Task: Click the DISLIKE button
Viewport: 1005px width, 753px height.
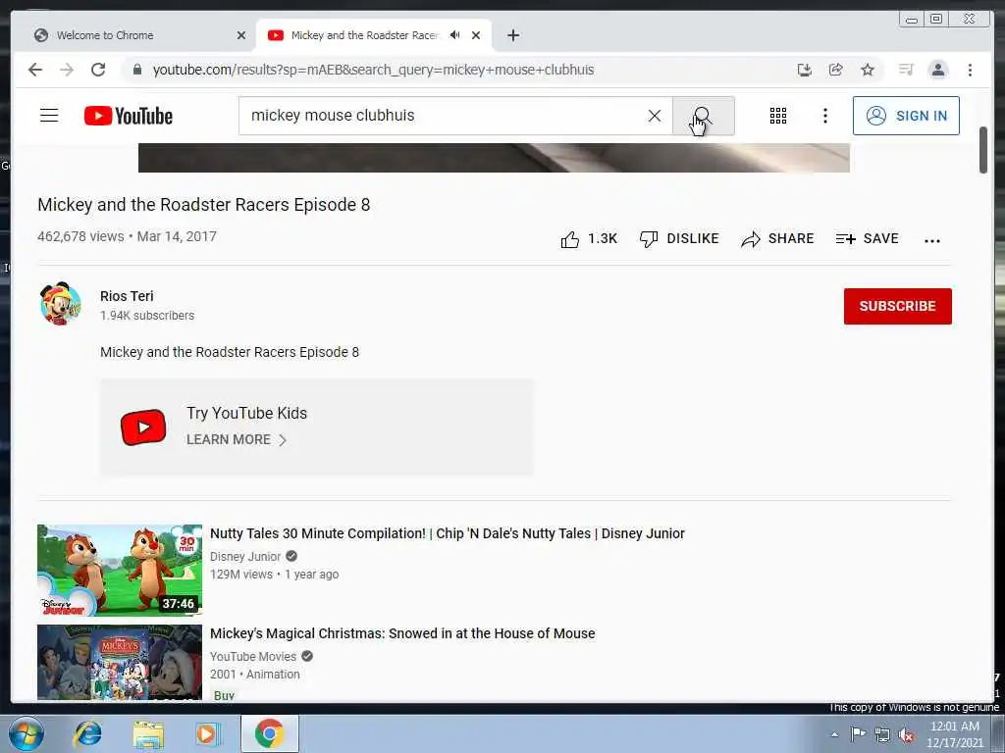Action: [679, 239]
